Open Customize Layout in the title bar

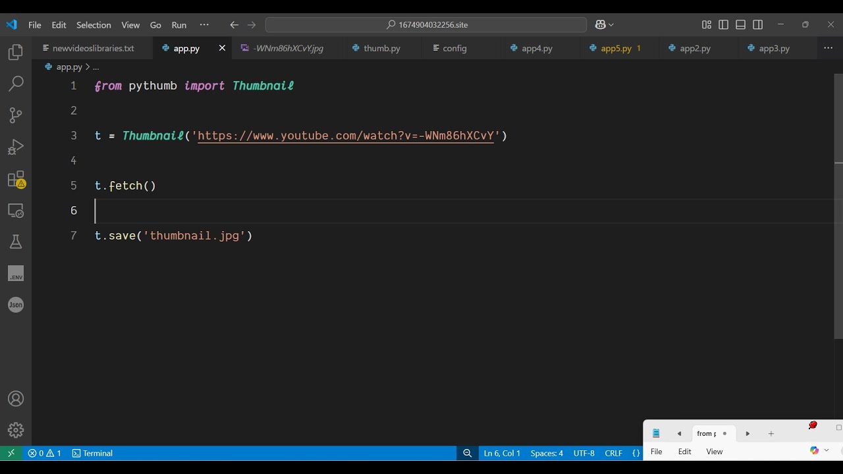(707, 25)
